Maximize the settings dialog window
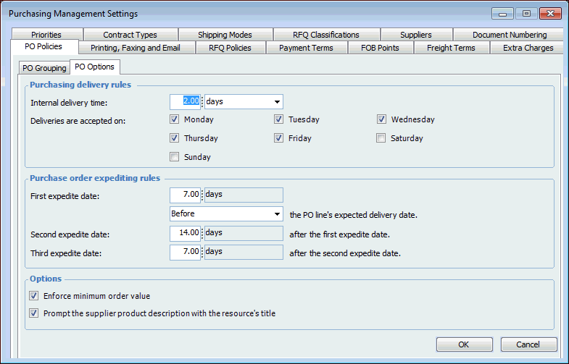Viewport: 569px width, 364px height. point(526,13)
